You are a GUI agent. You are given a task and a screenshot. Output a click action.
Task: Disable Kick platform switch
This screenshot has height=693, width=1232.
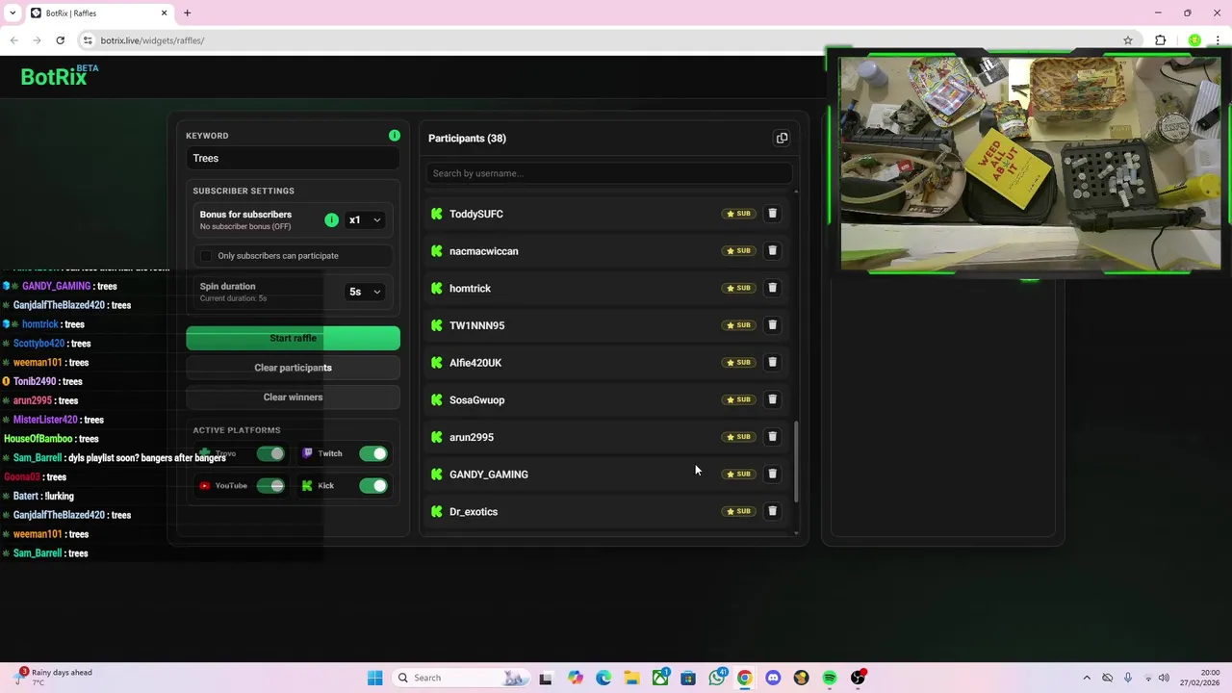pyautogui.click(x=373, y=486)
